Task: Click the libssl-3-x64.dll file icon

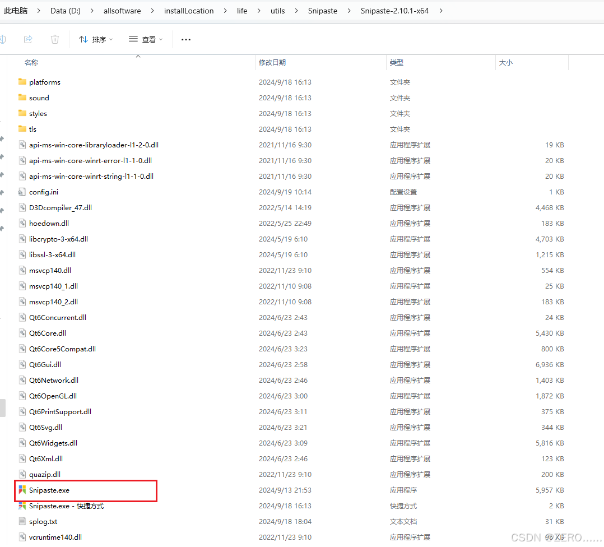Action: (22, 254)
